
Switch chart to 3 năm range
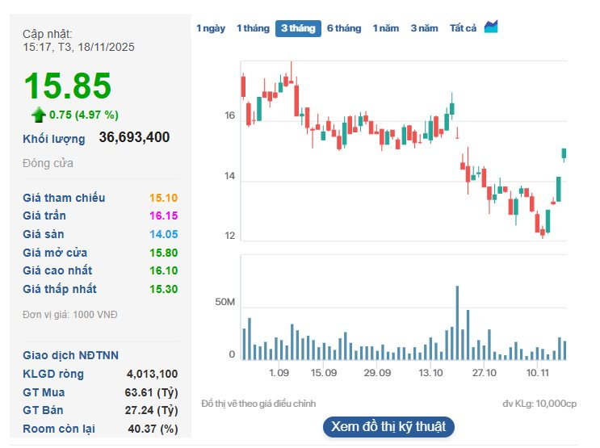[424, 28]
